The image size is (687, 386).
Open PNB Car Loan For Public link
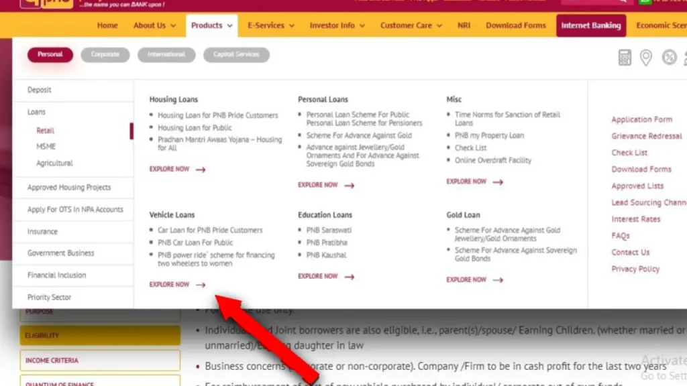click(195, 243)
